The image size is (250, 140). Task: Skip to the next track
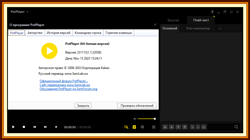coord(45,127)
